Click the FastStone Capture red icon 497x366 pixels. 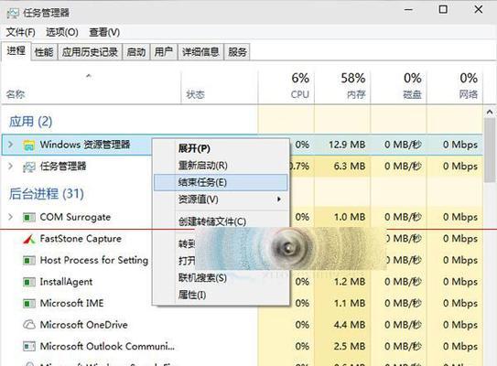coord(29,239)
